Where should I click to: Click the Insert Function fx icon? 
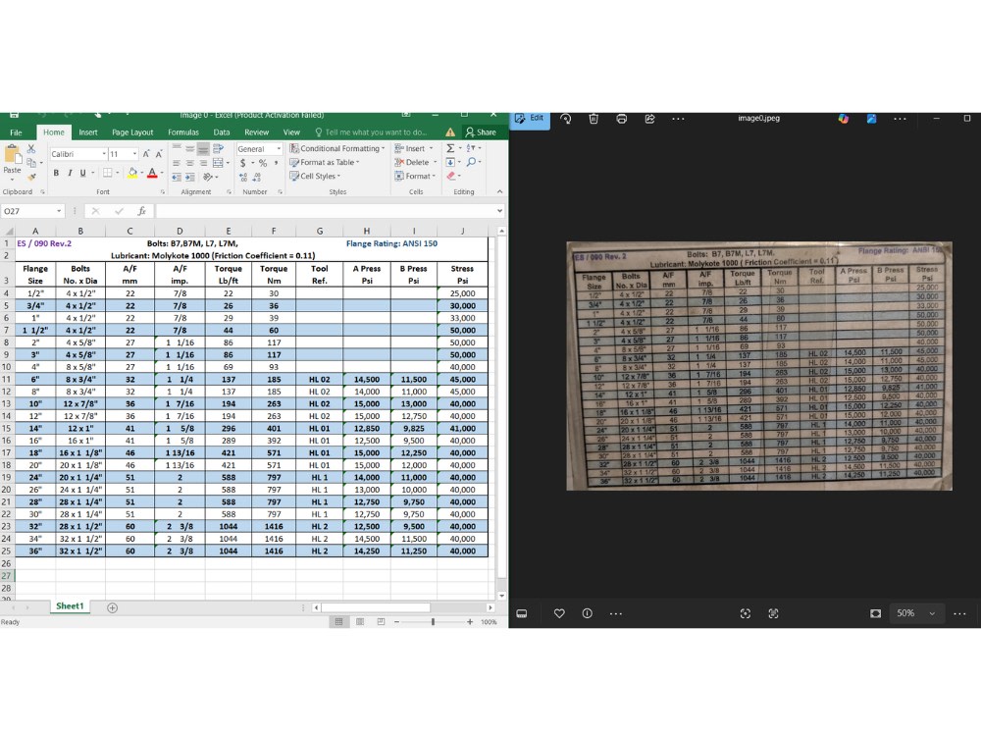coord(142,211)
